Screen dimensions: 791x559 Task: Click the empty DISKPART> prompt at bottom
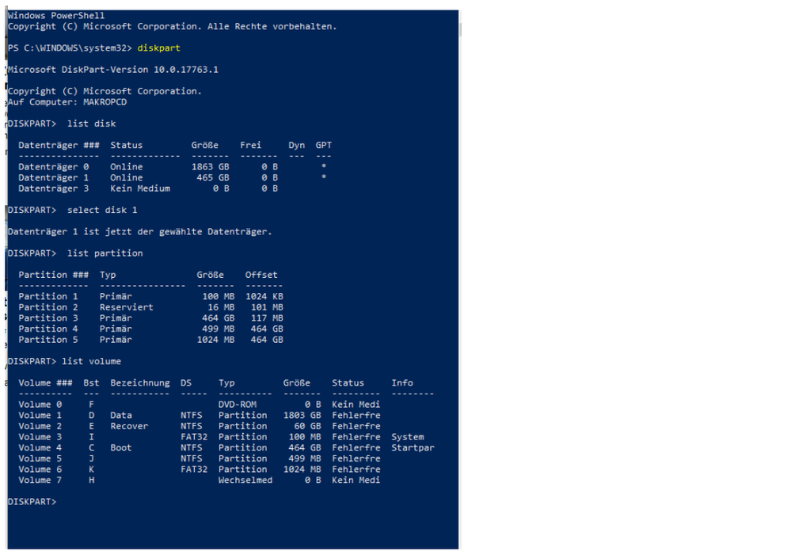[32, 502]
